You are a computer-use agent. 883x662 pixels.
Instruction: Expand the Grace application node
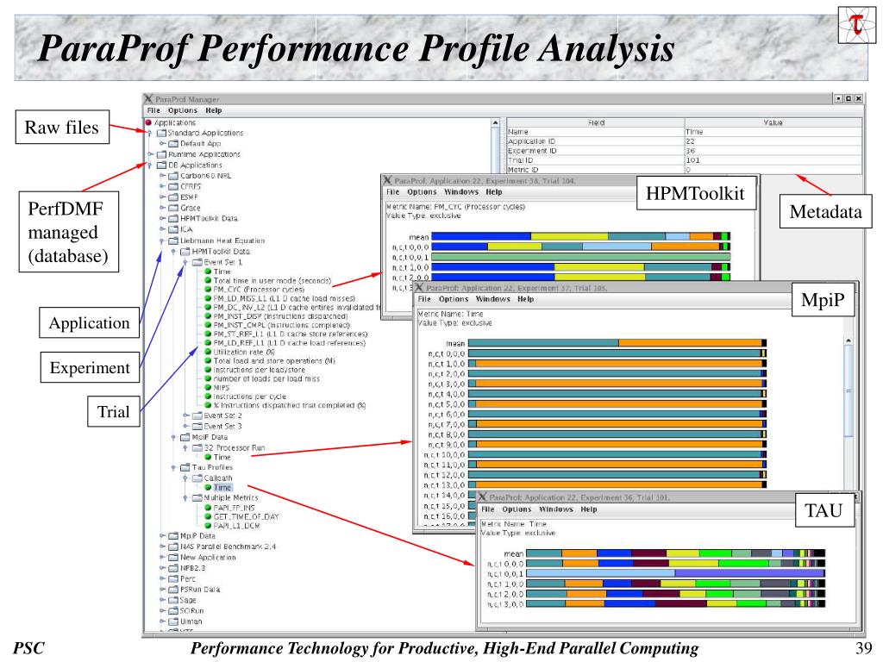pos(162,208)
